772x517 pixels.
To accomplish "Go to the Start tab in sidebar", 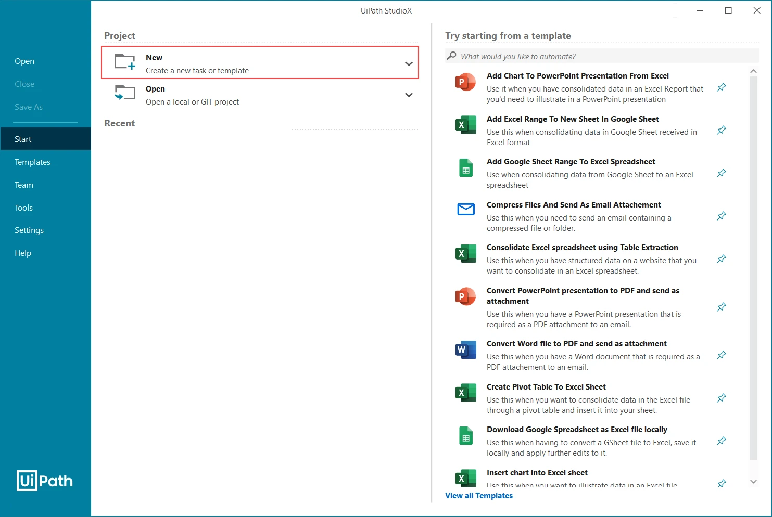I will 45,139.
